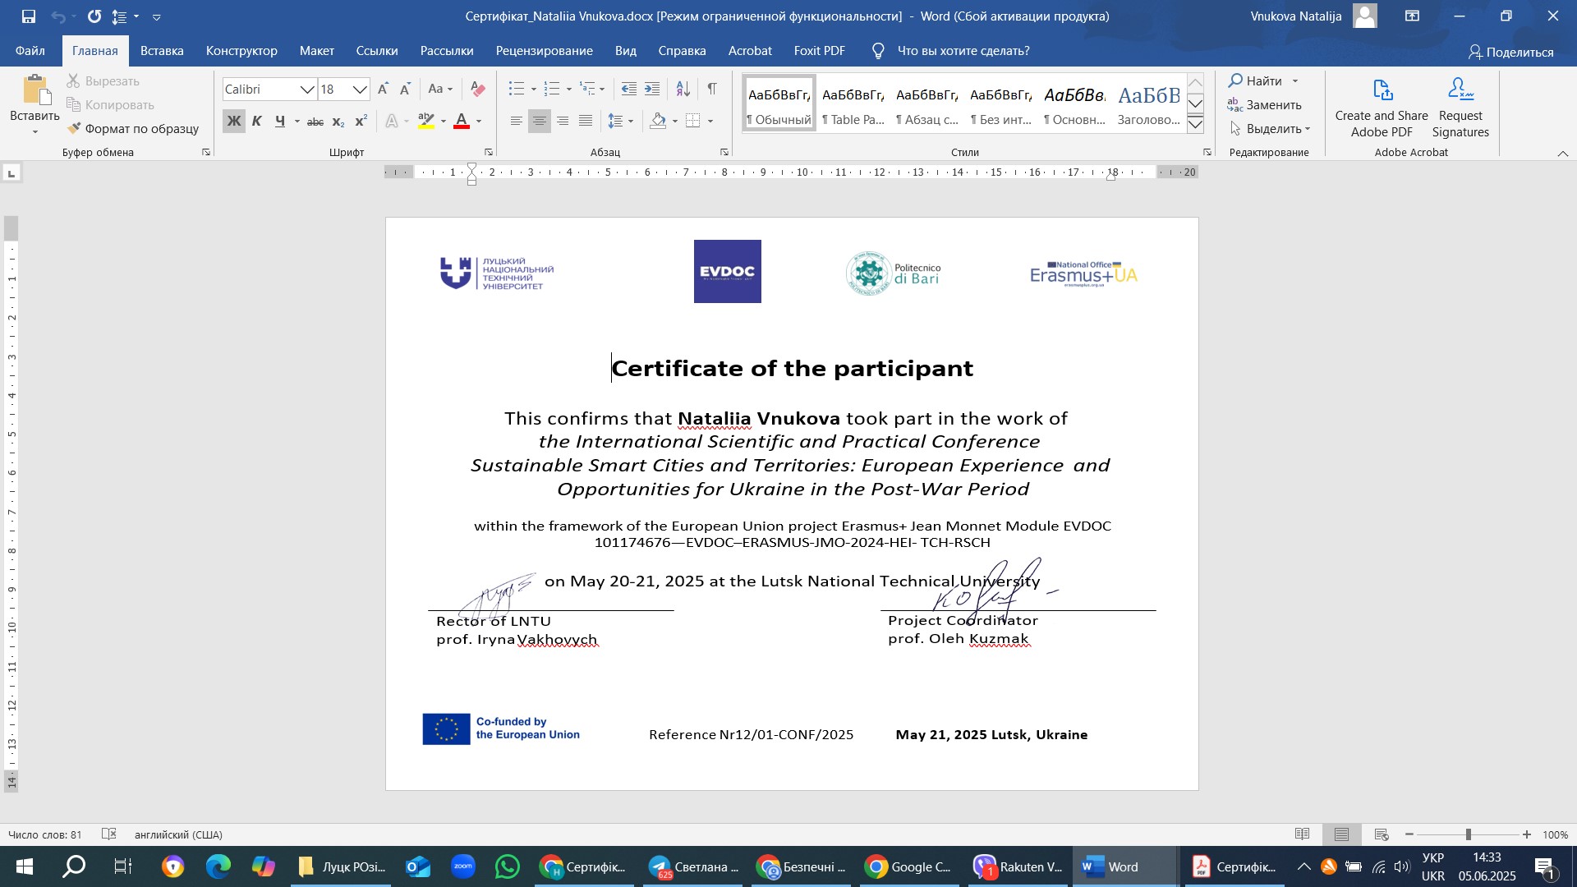The height and width of the screenshot is (887, 1577).
Task: Click the Format Painter brush icon
Action: (x=74, y=129)
